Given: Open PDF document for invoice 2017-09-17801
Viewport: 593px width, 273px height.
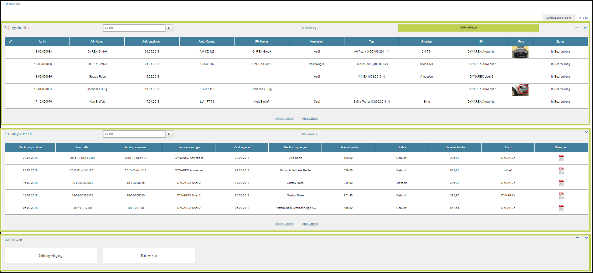Looking at the screenshot, I should click(x=561, y=208).
